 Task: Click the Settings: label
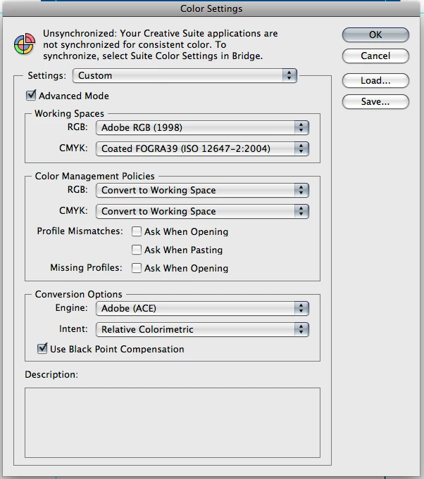(x=46, y=75)
